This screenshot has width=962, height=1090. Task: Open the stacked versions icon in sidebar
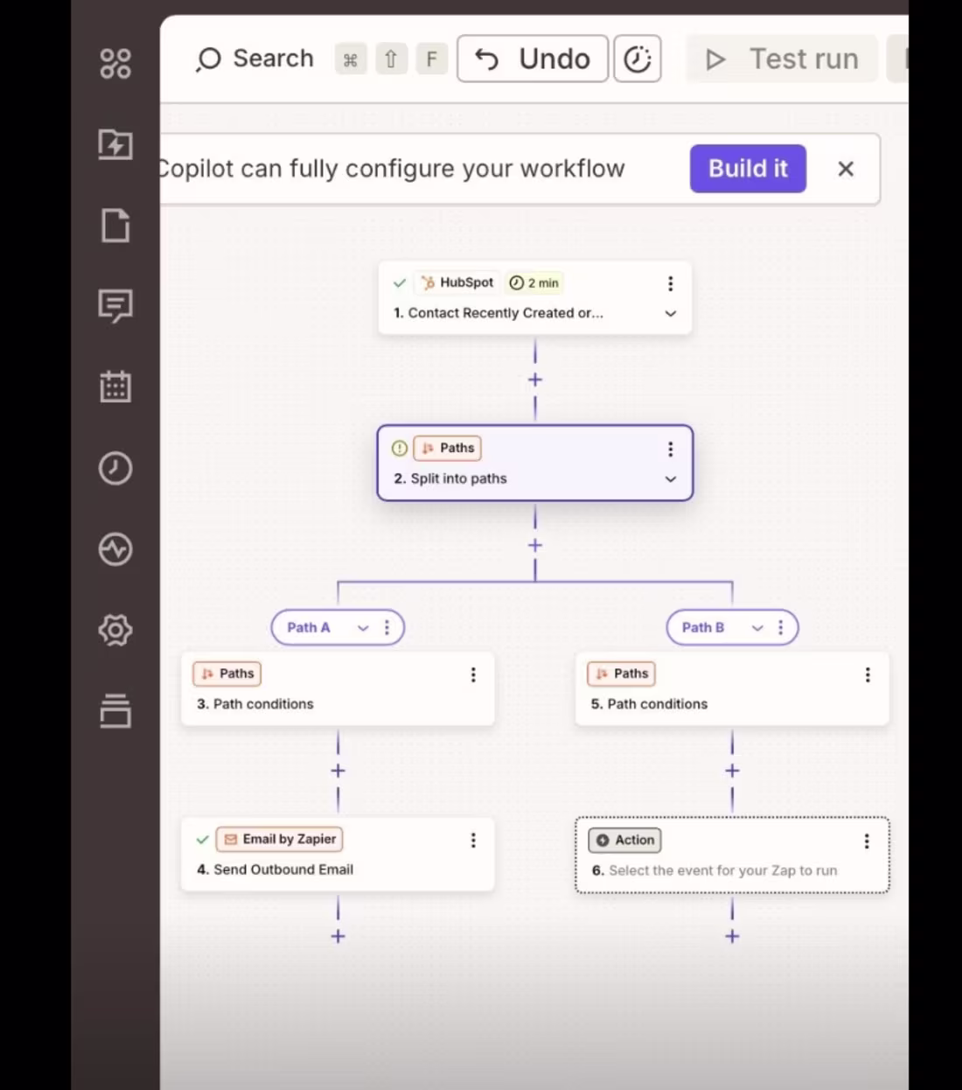(115, 710)
